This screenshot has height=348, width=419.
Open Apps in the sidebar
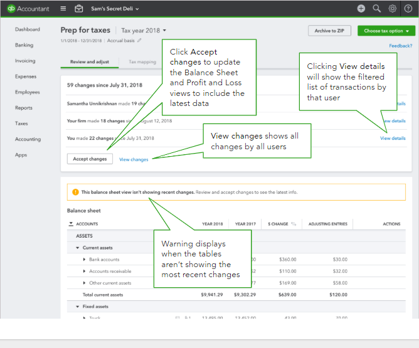coord(21,155)
